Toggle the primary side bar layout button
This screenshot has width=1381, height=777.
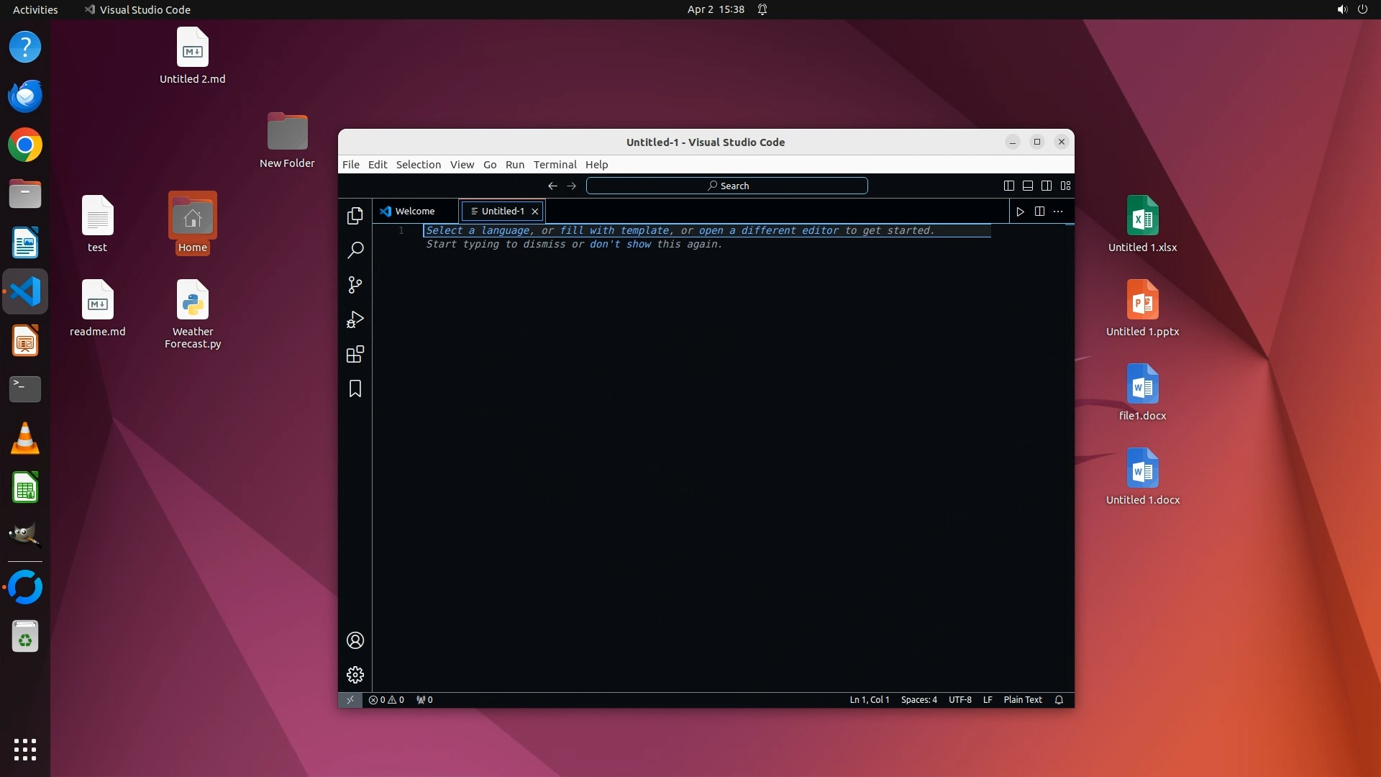point(1009,186)
